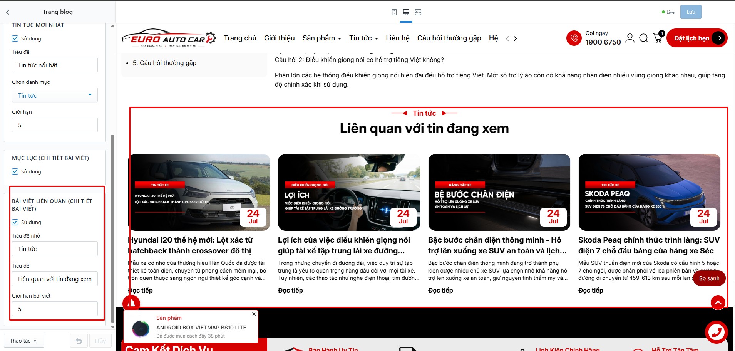Expand the Tin tức navigation menu
735x351 pixels.
pyautogui.click(x=364, y=38)
